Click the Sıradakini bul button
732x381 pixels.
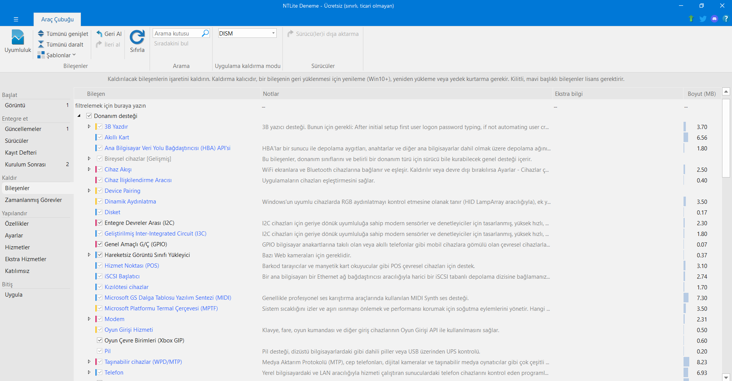(x=171, y=44)
